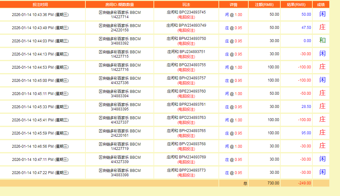Click the 玩法 column header
Screen dimensions: 340x196
click(186, 5)
